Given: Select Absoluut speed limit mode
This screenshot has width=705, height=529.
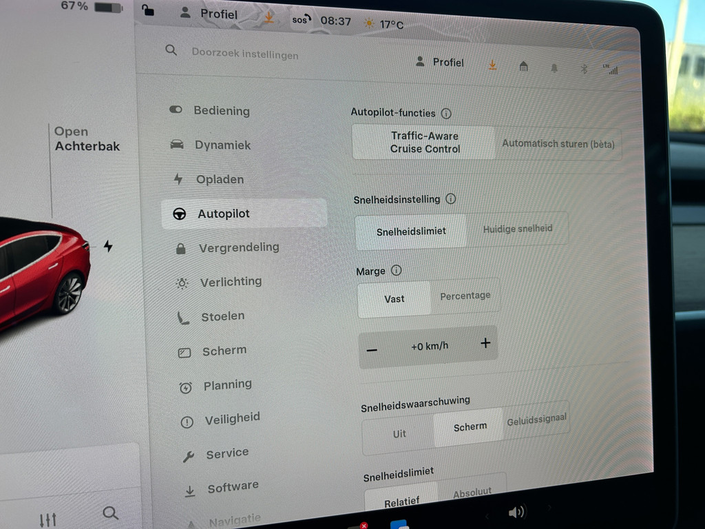Looking at the screenshot, I should coord(472,493).
